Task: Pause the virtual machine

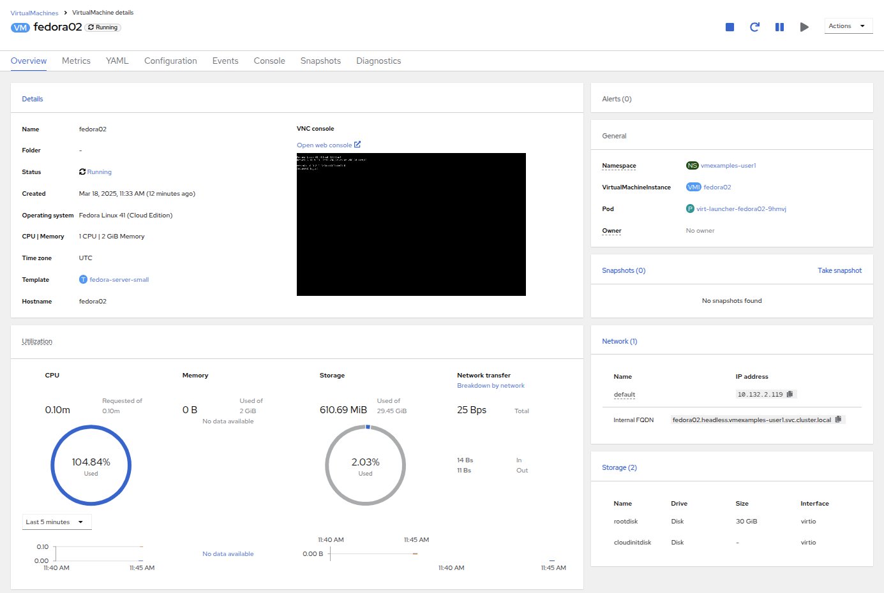Action: coord(779,27)
